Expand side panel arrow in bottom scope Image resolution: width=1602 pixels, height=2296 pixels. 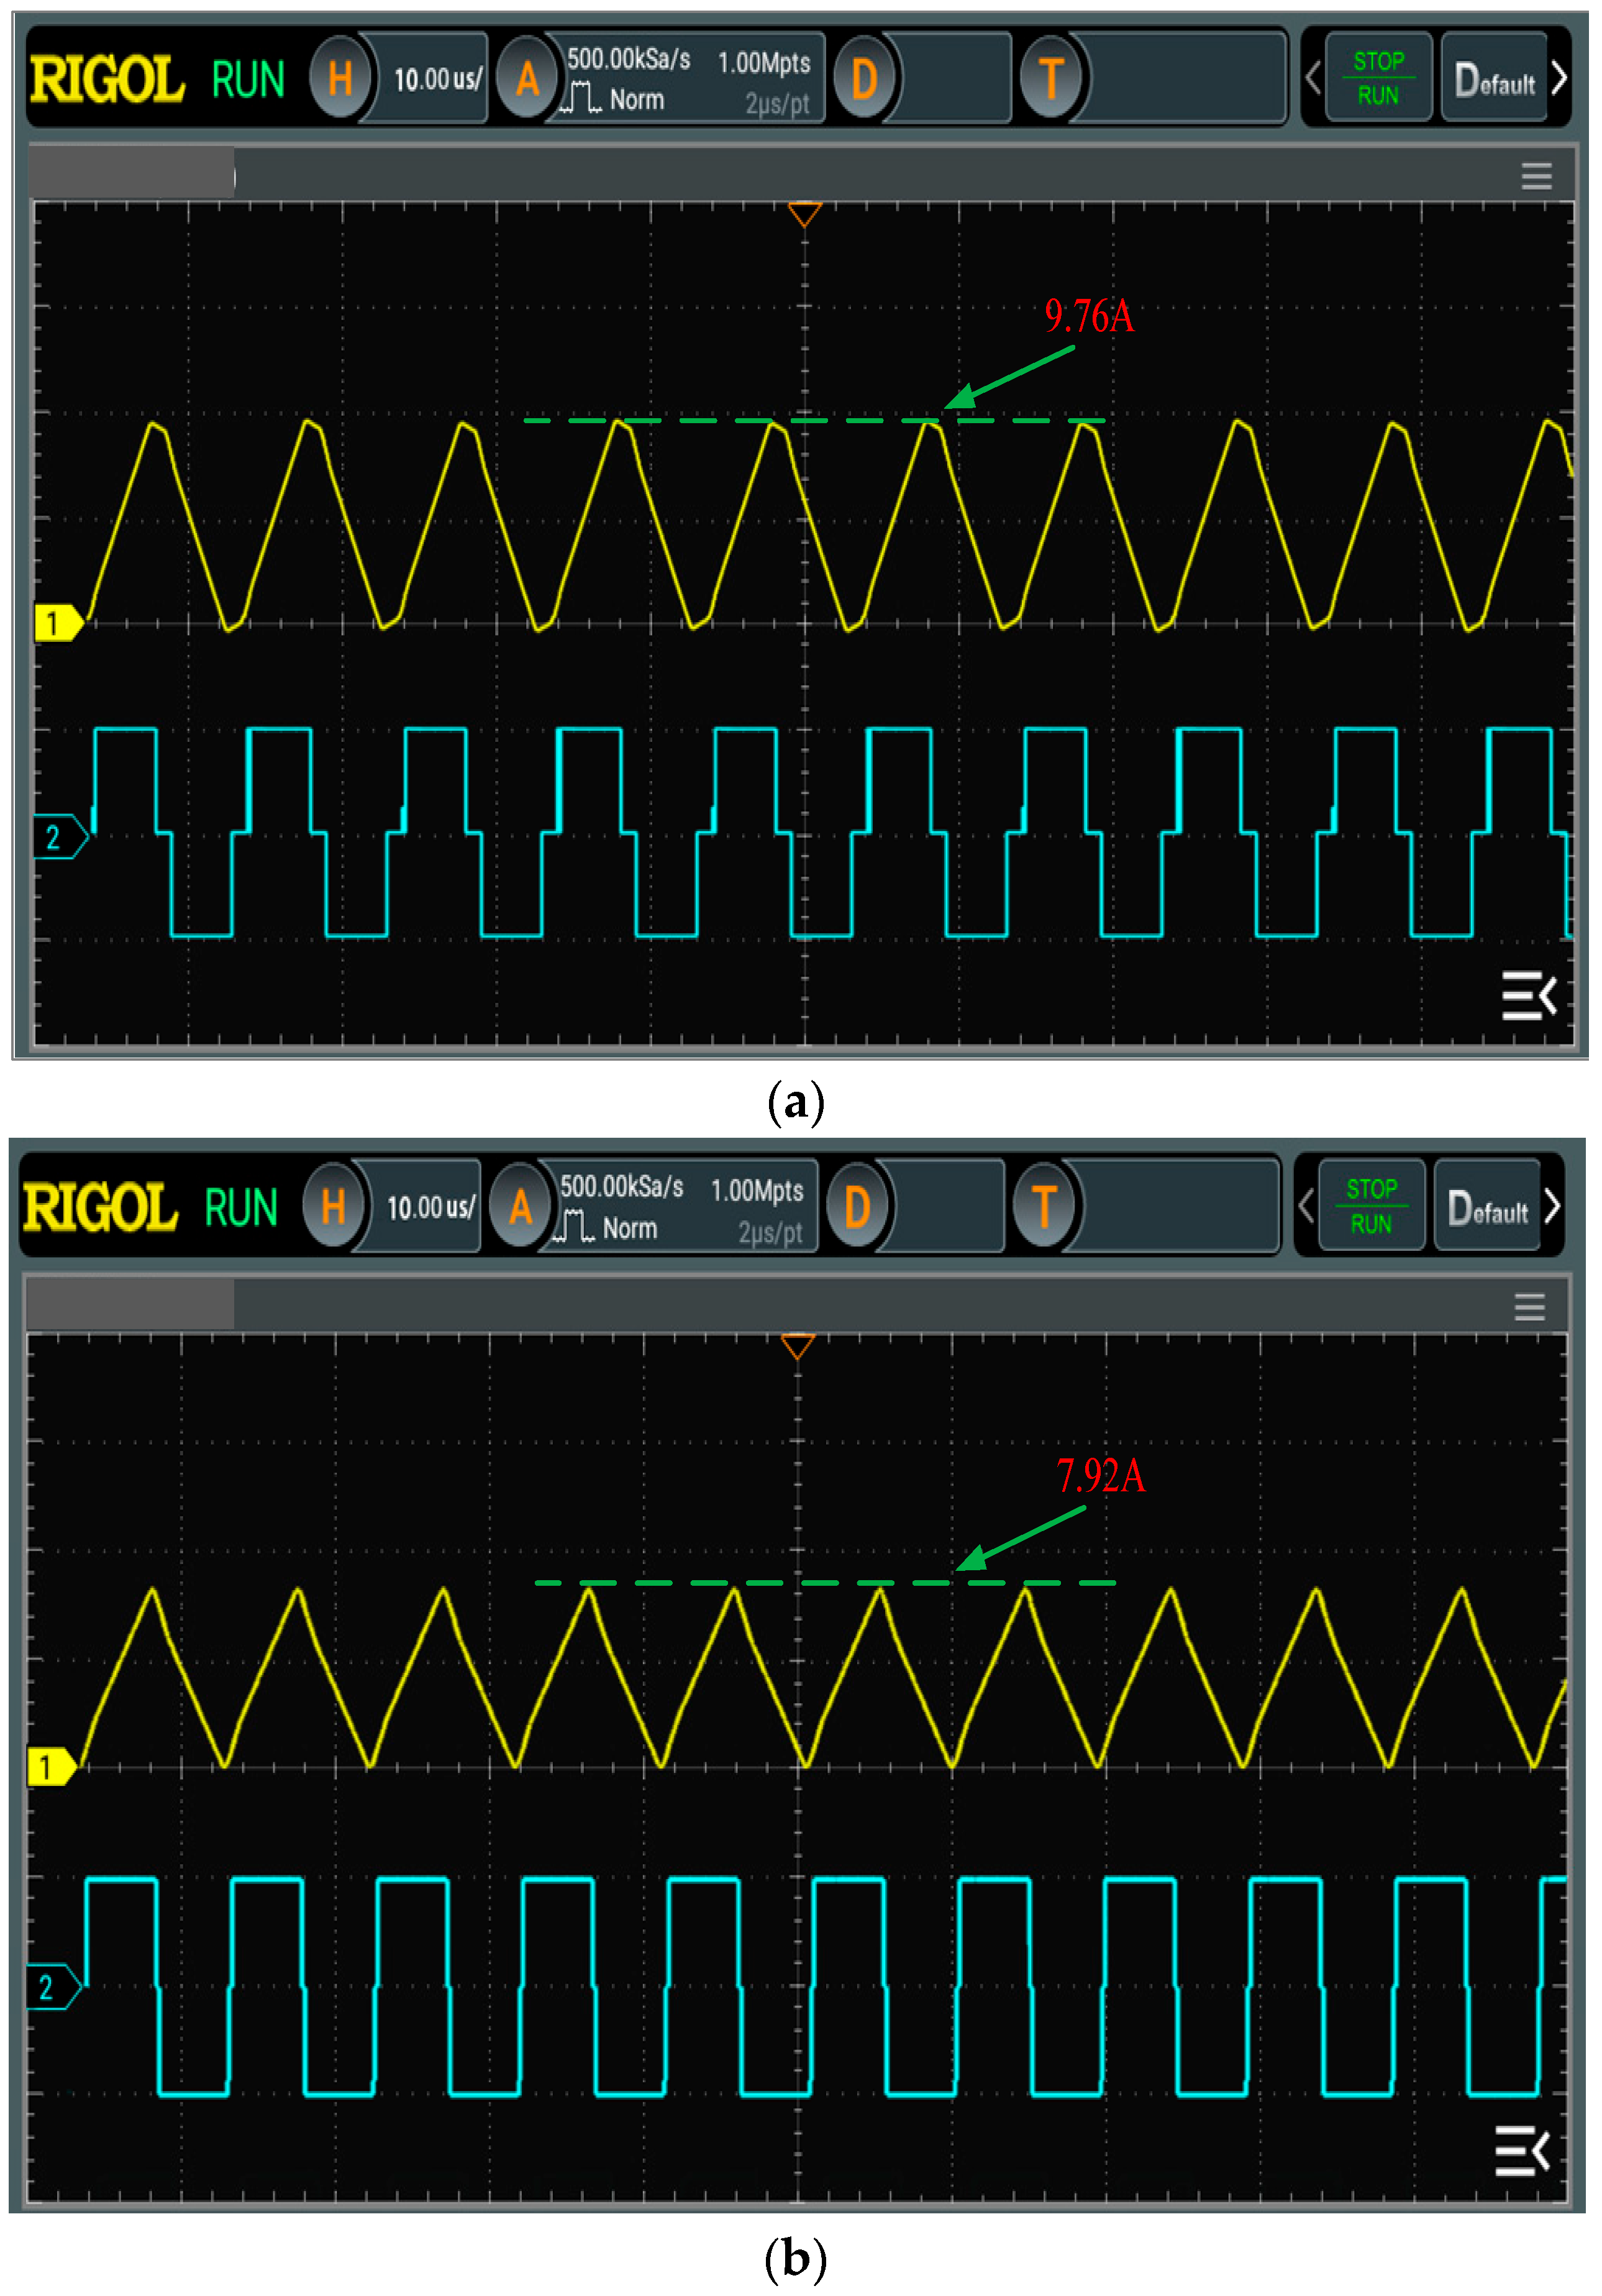(1521, 2150)
